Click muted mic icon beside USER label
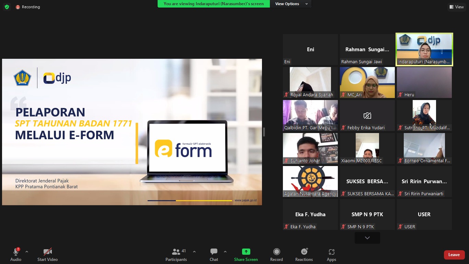 pos(400,227)
